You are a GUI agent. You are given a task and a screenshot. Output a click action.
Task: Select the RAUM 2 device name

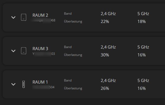pos(40,15)
